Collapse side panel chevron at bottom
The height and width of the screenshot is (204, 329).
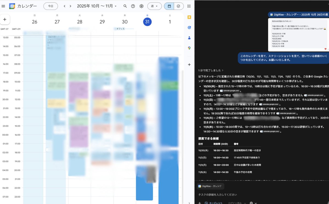click(x=189, y=203)
